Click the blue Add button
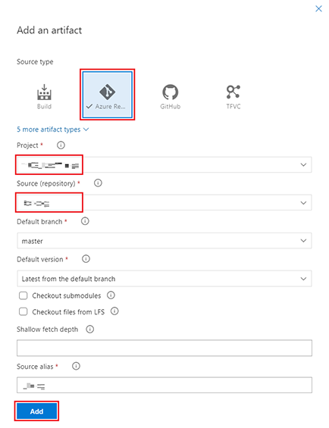Image resolution: width=329 pixels, height=428 pixels. pos(36,411)
